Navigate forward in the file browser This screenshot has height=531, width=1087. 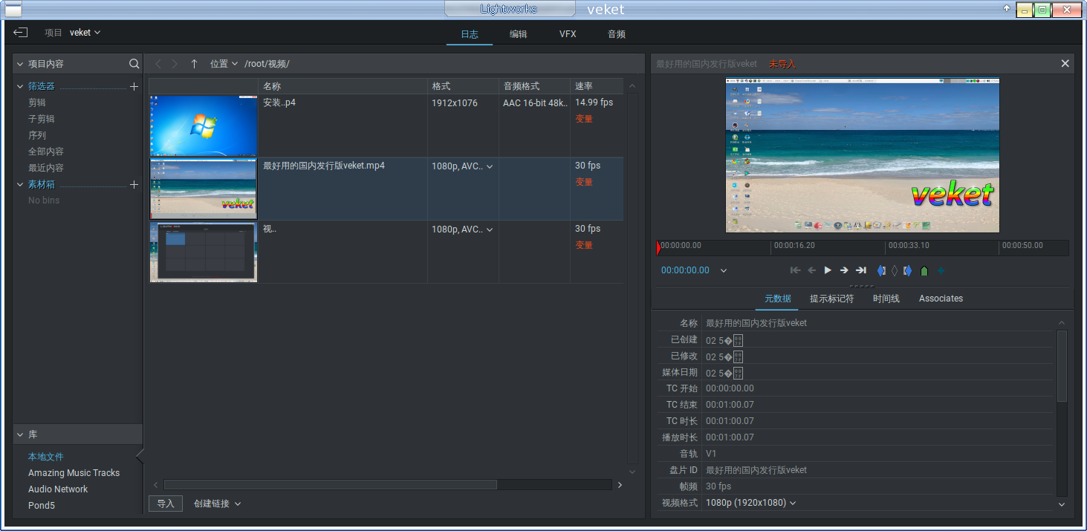click(x=175, y=64)
